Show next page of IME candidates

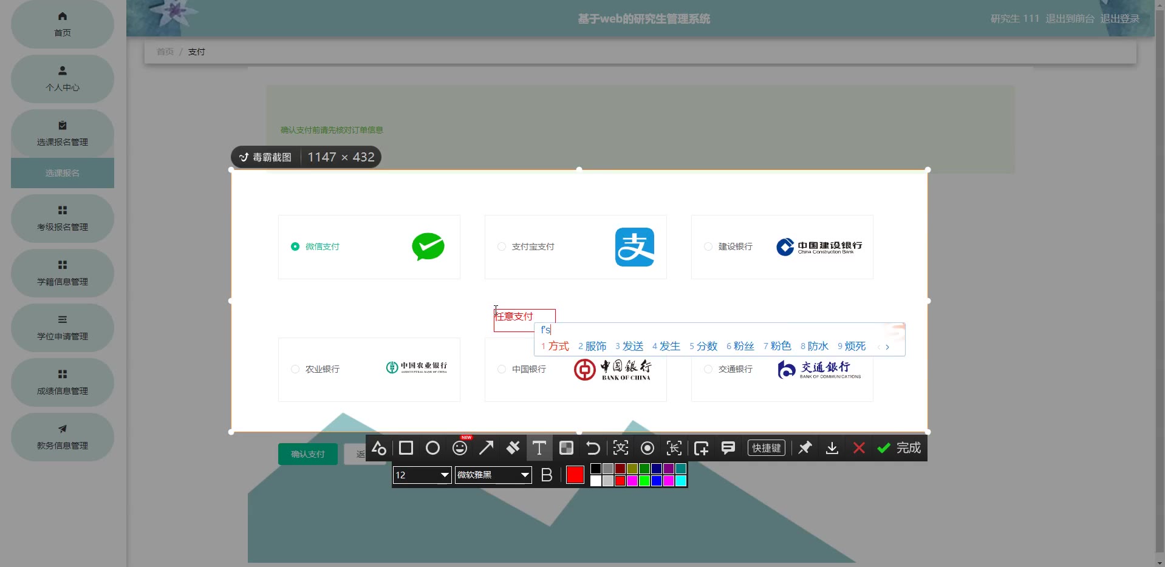(887, 347)
